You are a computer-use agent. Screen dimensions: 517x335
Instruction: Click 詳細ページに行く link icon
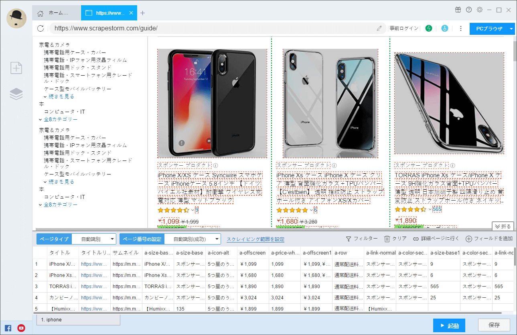(x=436, y=239)
